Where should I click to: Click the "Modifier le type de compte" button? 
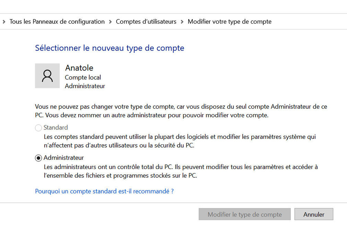pos(244,214)
